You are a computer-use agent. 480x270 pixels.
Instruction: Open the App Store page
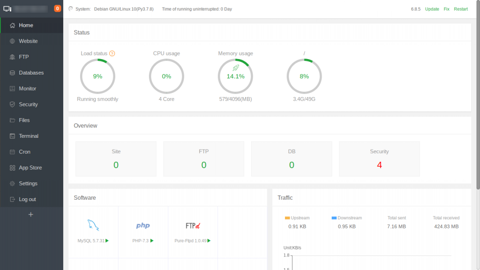30,168
